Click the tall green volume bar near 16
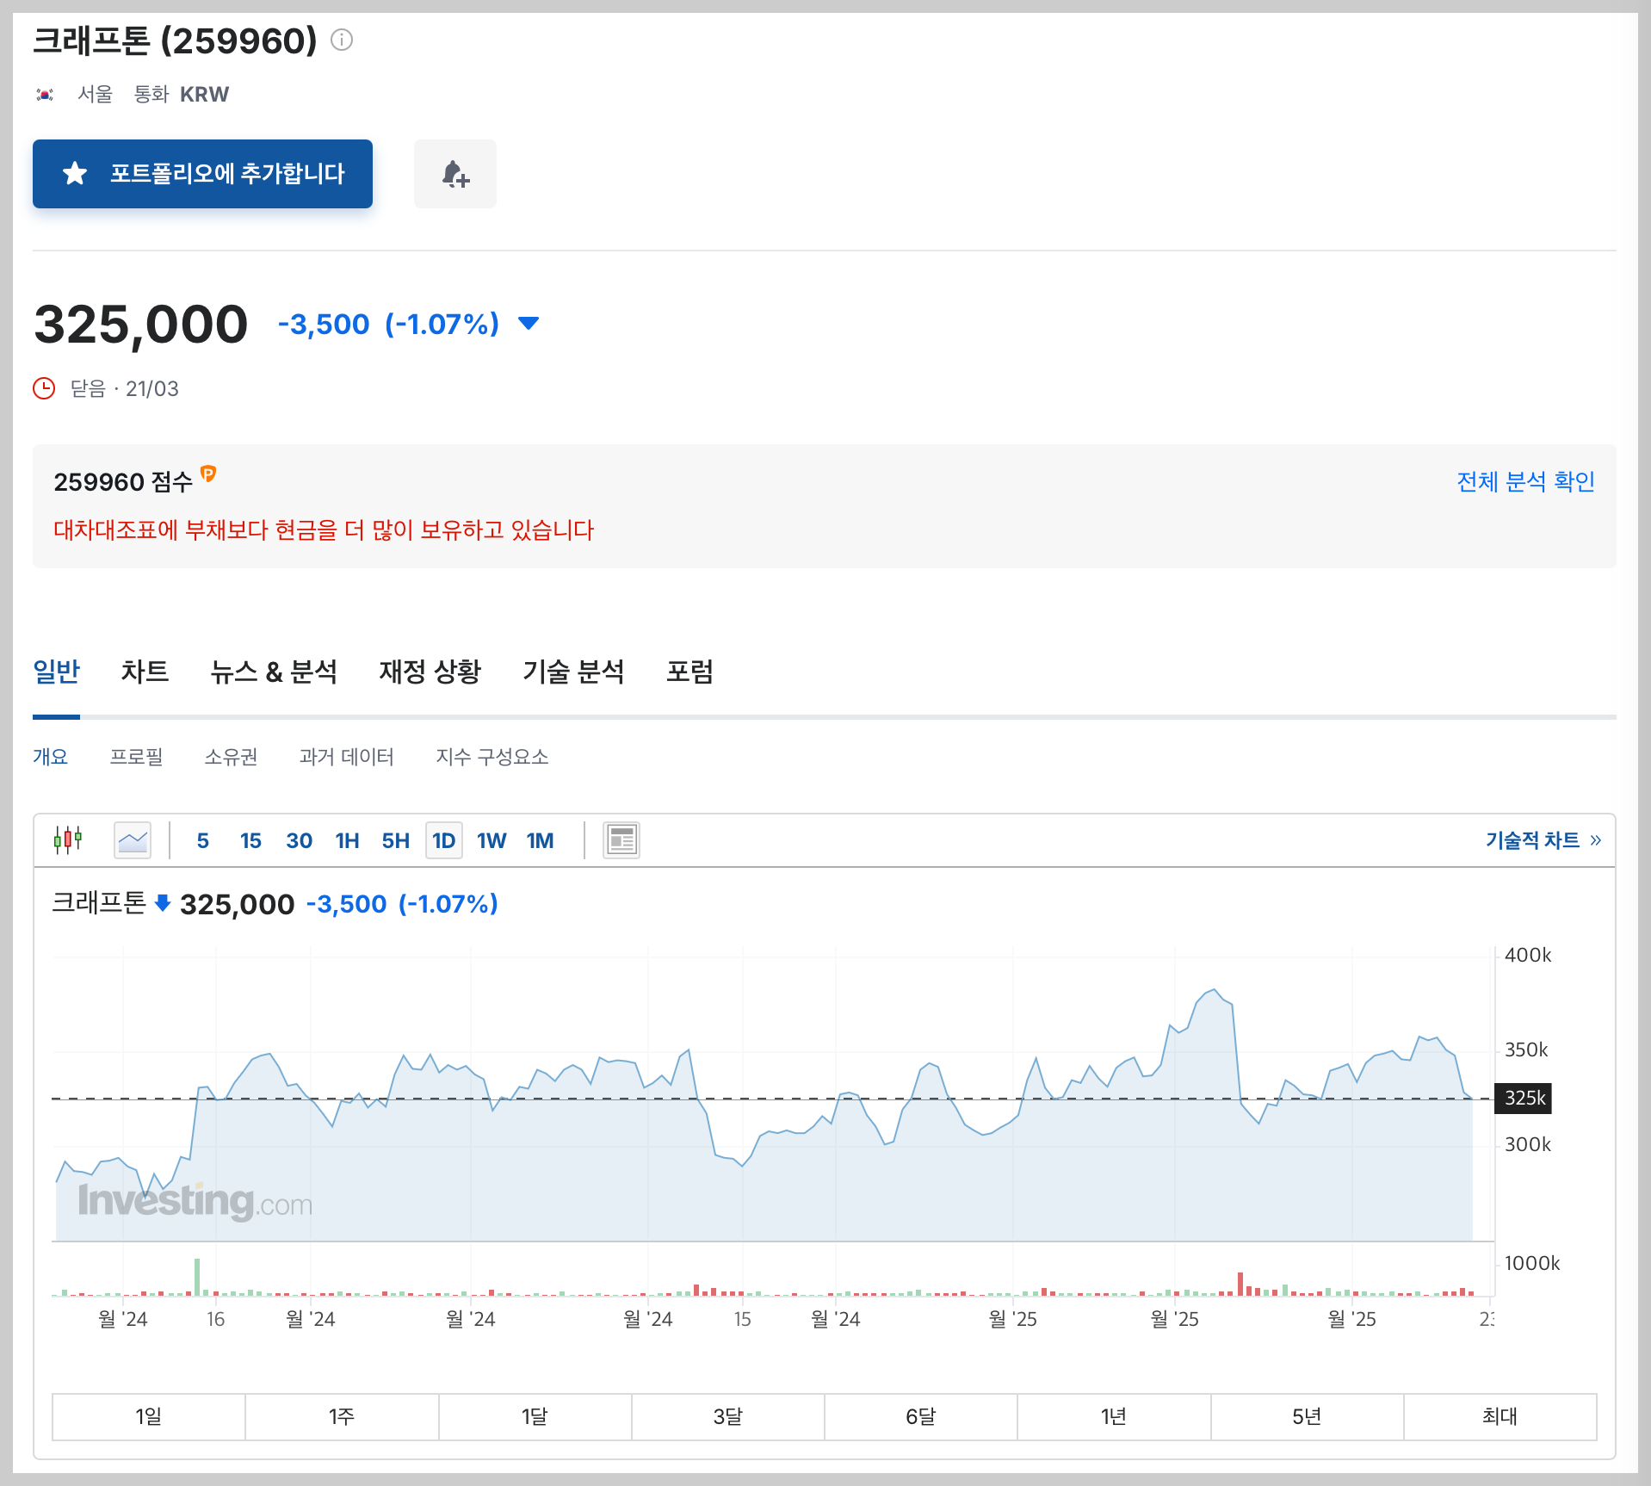 197,1277
